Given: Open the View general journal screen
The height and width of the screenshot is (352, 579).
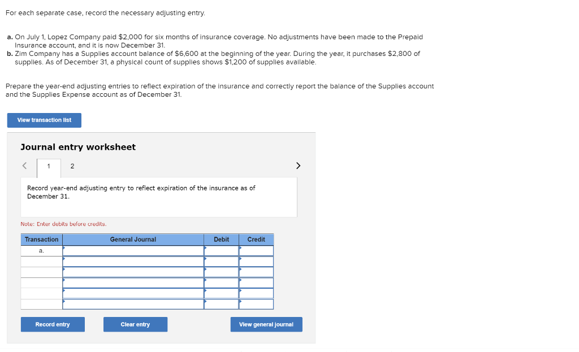Looking at the screenshot, I should tap(266, 324).
